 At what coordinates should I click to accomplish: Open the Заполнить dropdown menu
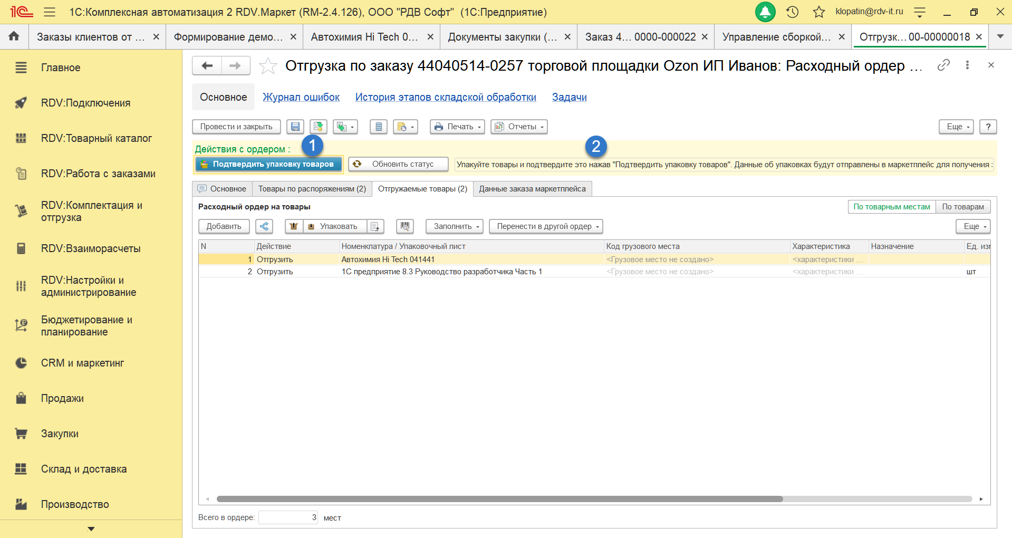click(455, 226)
